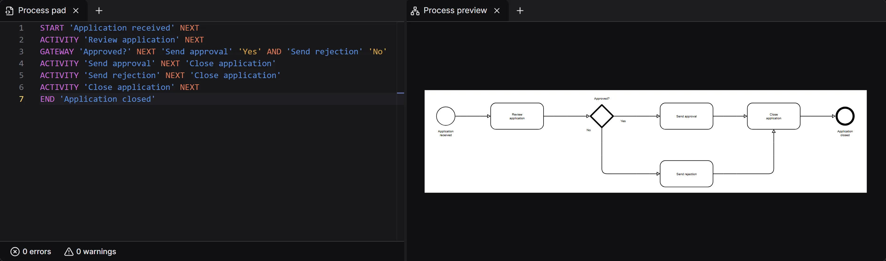Click line number 1 in the editor
Screen dimensions: 886x261
[21, 28]
